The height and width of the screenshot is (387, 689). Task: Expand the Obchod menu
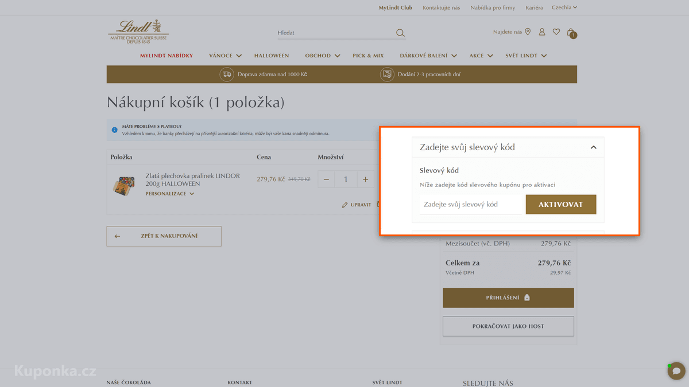click(323, 56)
